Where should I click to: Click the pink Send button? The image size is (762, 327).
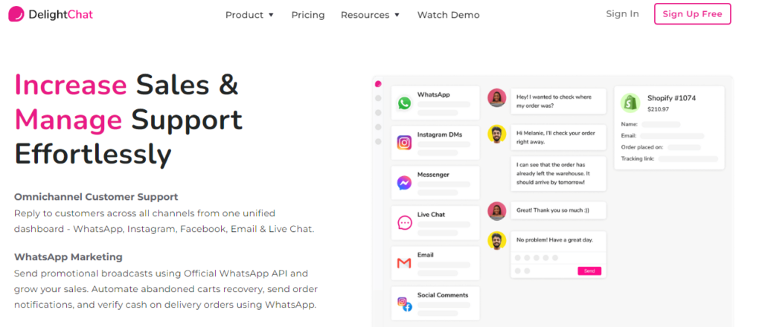(x=589, y=271)
